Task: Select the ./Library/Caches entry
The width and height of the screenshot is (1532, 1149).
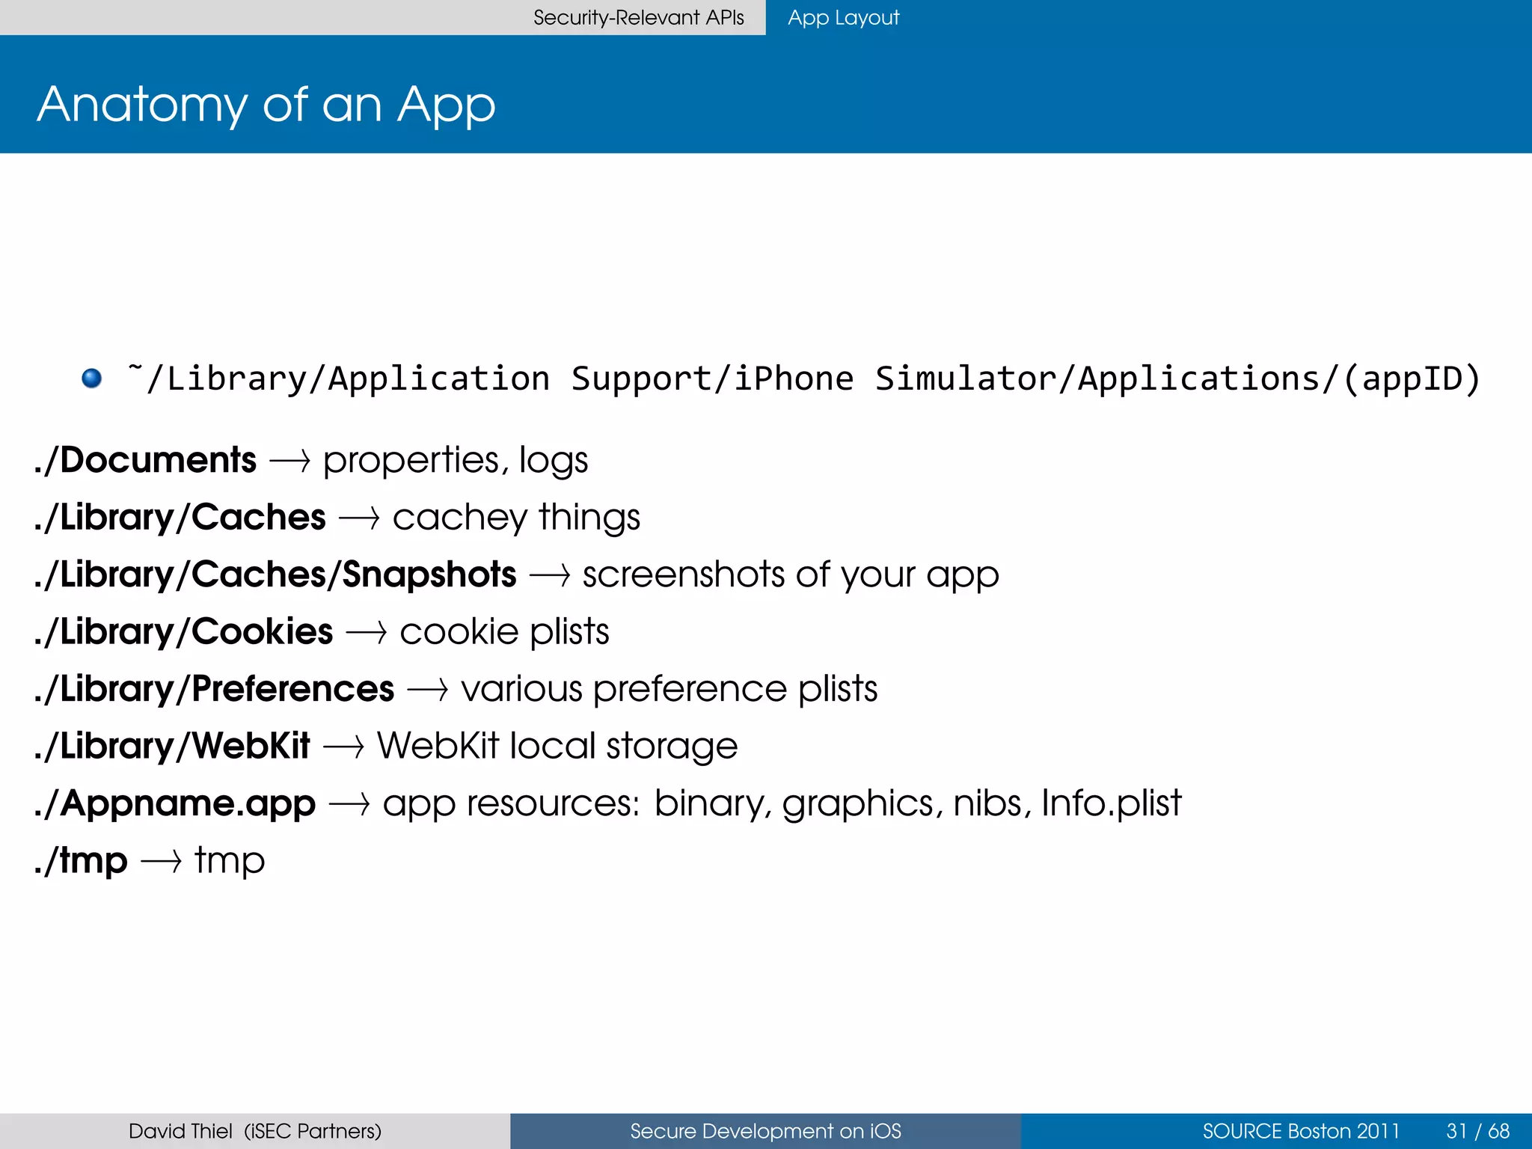Action: [x=180, y=517]
